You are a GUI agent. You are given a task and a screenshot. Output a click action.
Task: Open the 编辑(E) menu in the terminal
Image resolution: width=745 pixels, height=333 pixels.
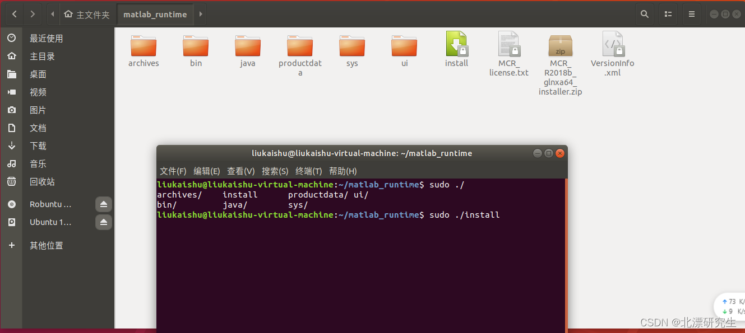point(206,171)
